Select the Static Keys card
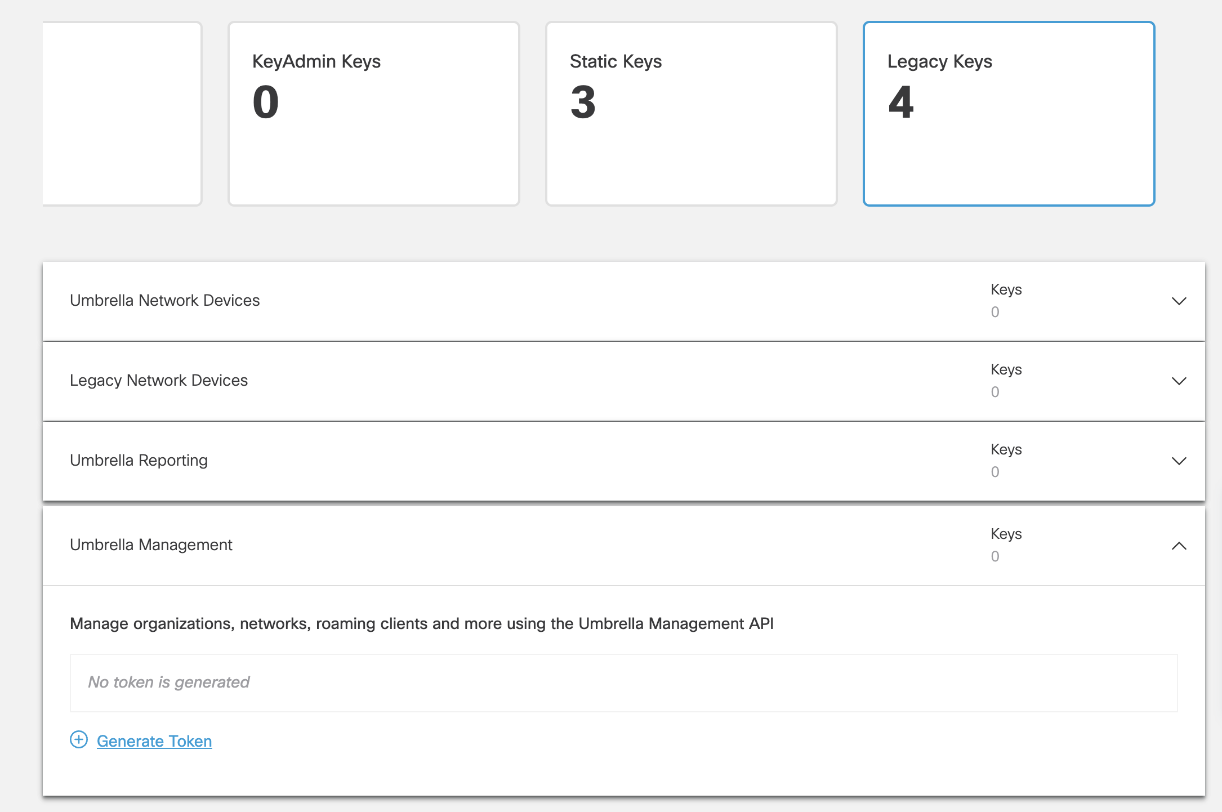 (690, 113)
